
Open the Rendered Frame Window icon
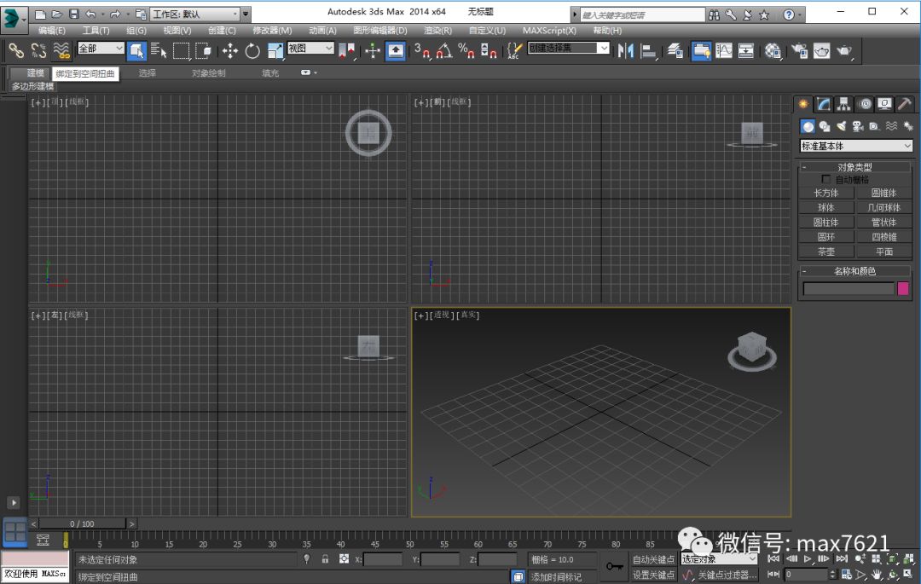822,51
